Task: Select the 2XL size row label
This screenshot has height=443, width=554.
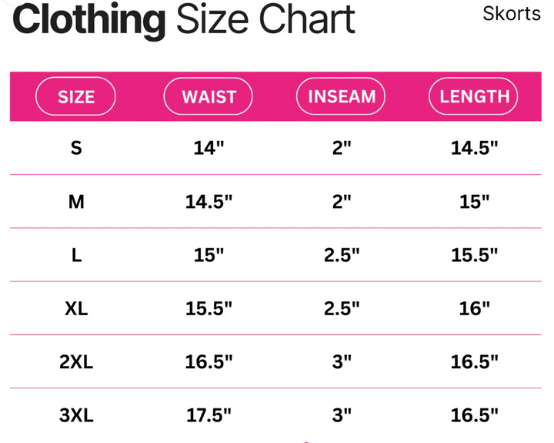Action: [76, 362]
